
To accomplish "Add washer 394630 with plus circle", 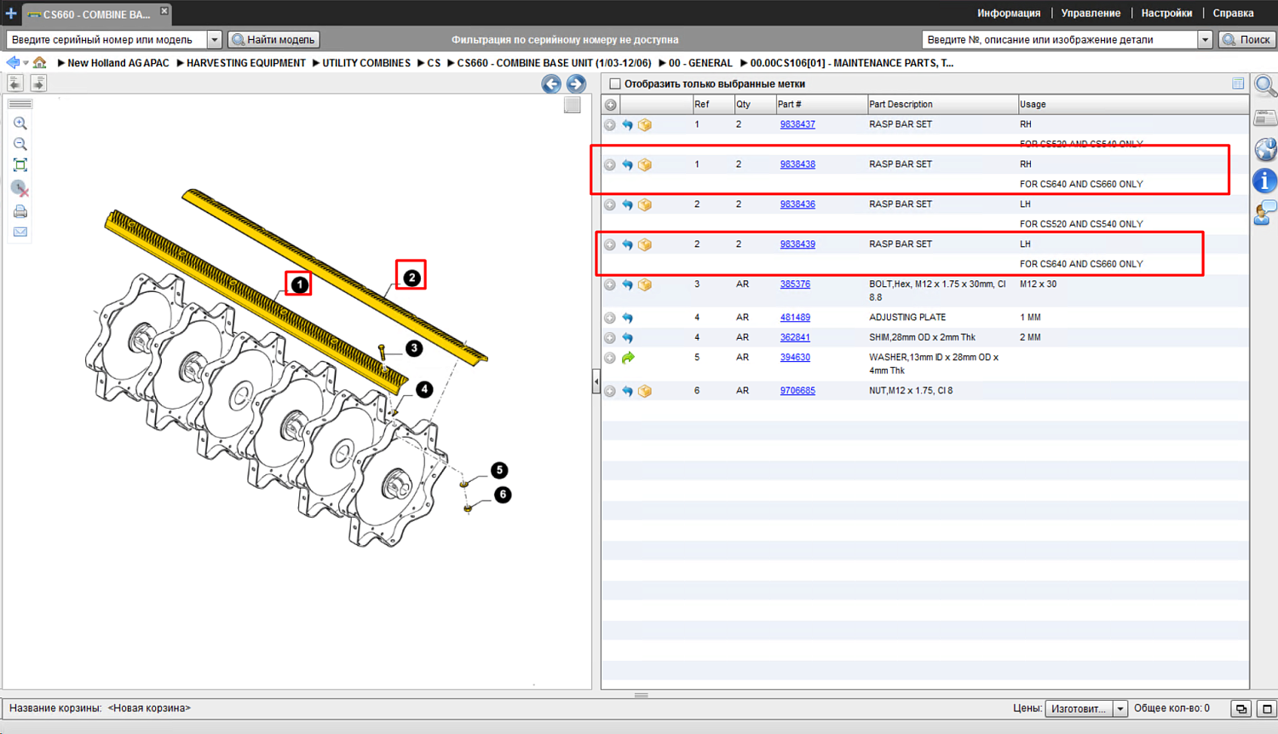I will (610, 358).
